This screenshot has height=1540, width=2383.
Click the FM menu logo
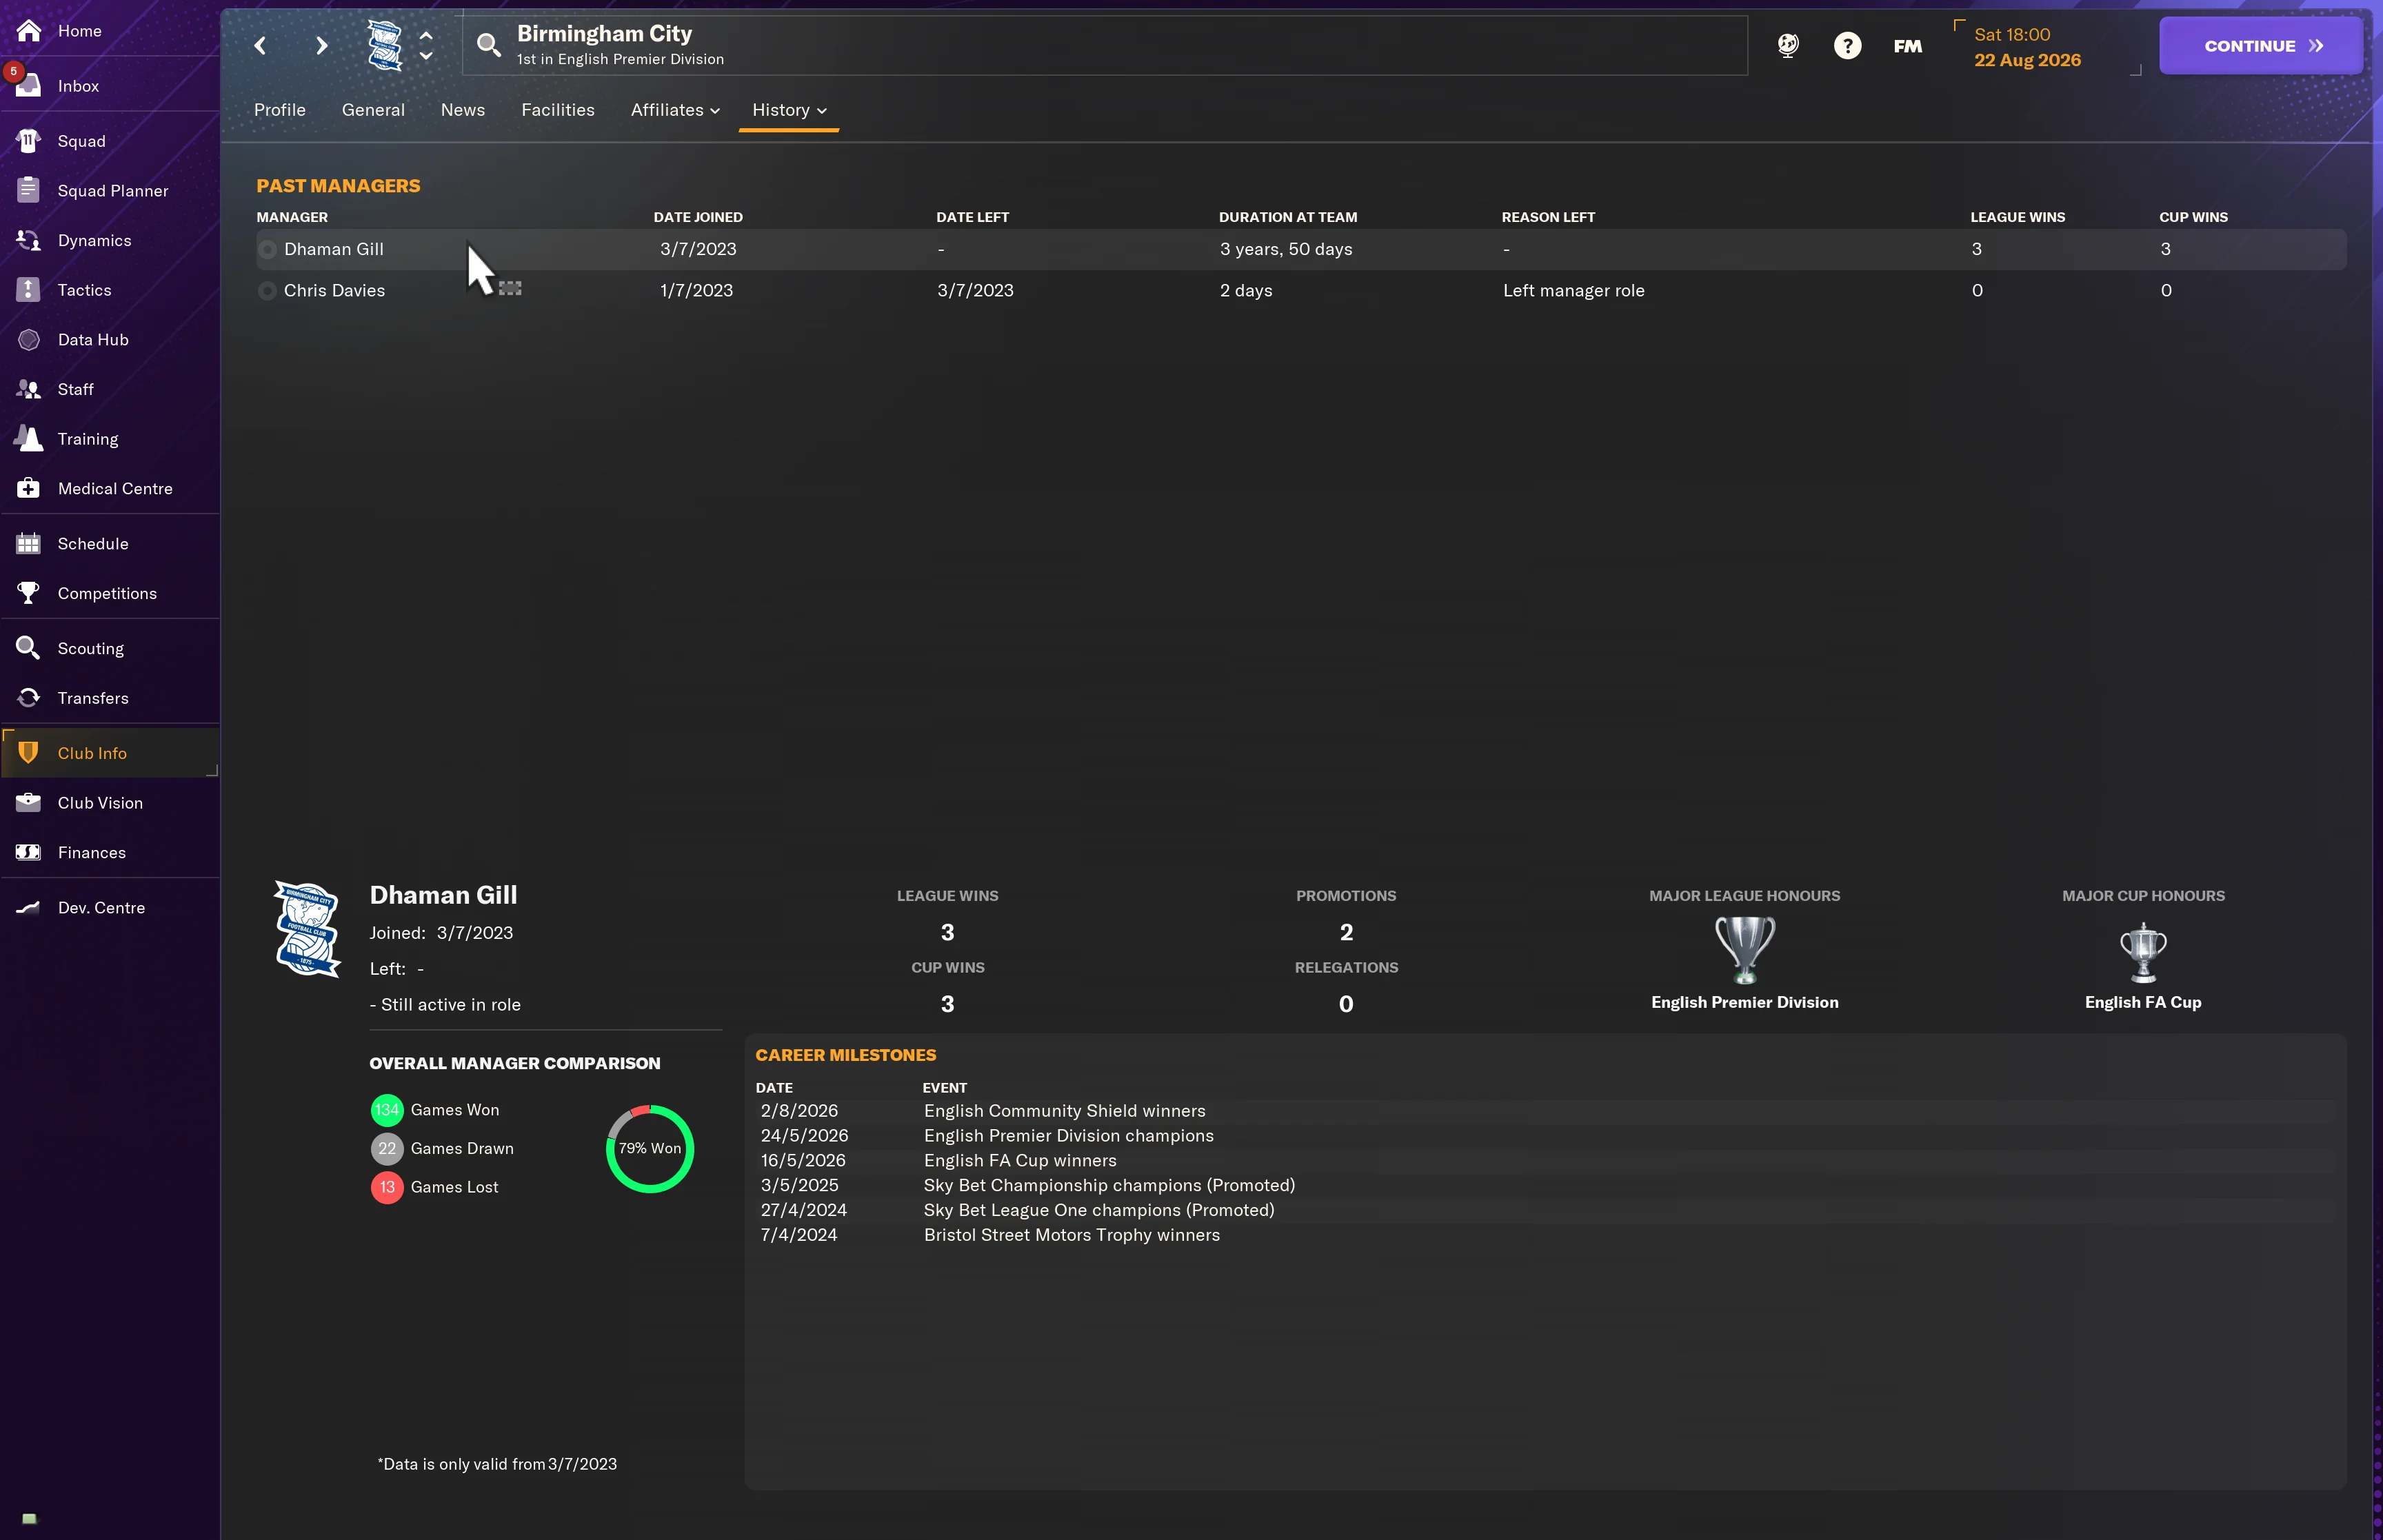[1907, 46]
